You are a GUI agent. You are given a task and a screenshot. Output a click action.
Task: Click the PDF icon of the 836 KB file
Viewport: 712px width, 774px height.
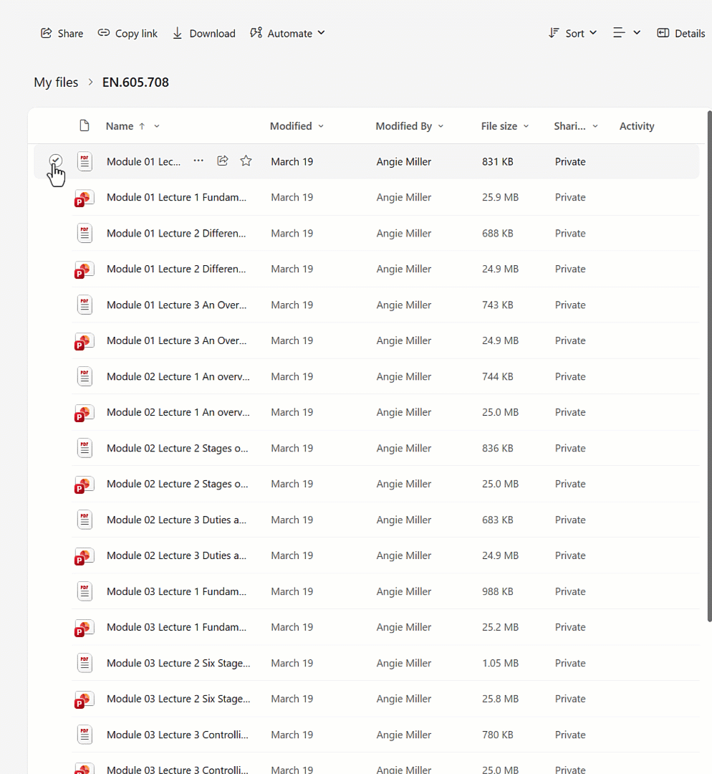point(85,448)
